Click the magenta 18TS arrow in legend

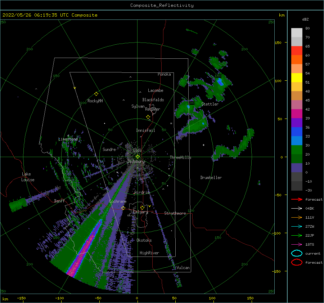point(297,245)
